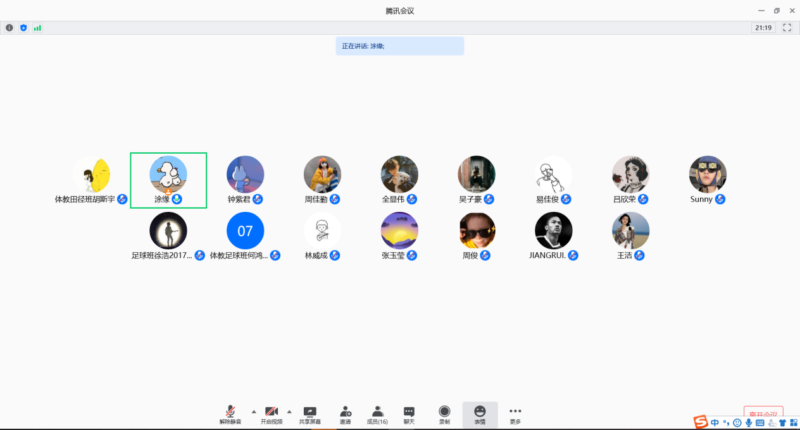Expand the audio options arrow beside 解除静音
The width and height of the screenshot is (800, 430).
pyautogui.click(x=254, y=411)
